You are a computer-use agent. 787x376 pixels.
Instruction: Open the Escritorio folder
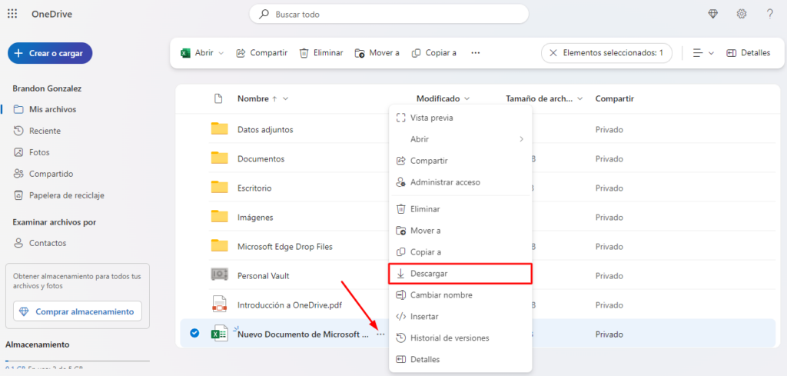click(254, 188)
